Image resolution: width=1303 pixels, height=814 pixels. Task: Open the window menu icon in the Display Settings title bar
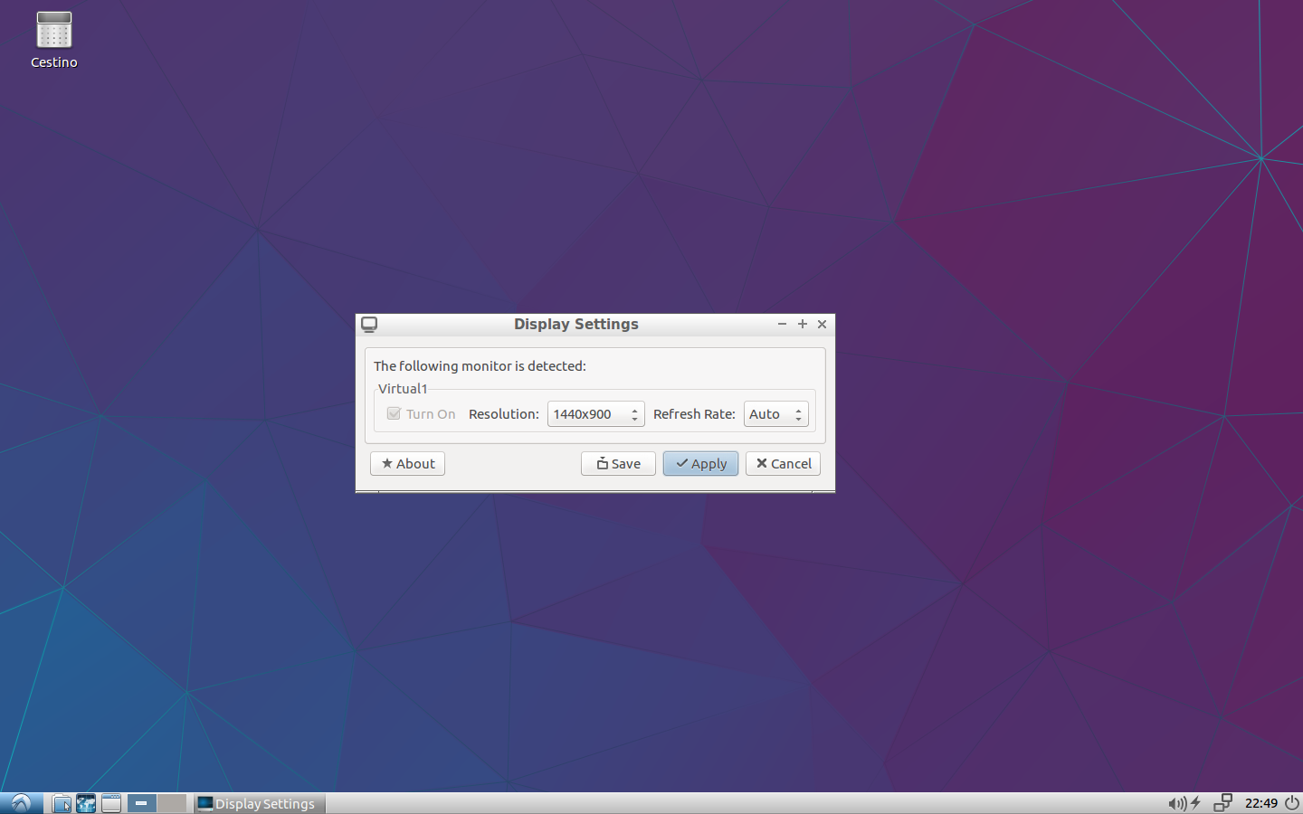pyautogui.click(x=369, y=324)
